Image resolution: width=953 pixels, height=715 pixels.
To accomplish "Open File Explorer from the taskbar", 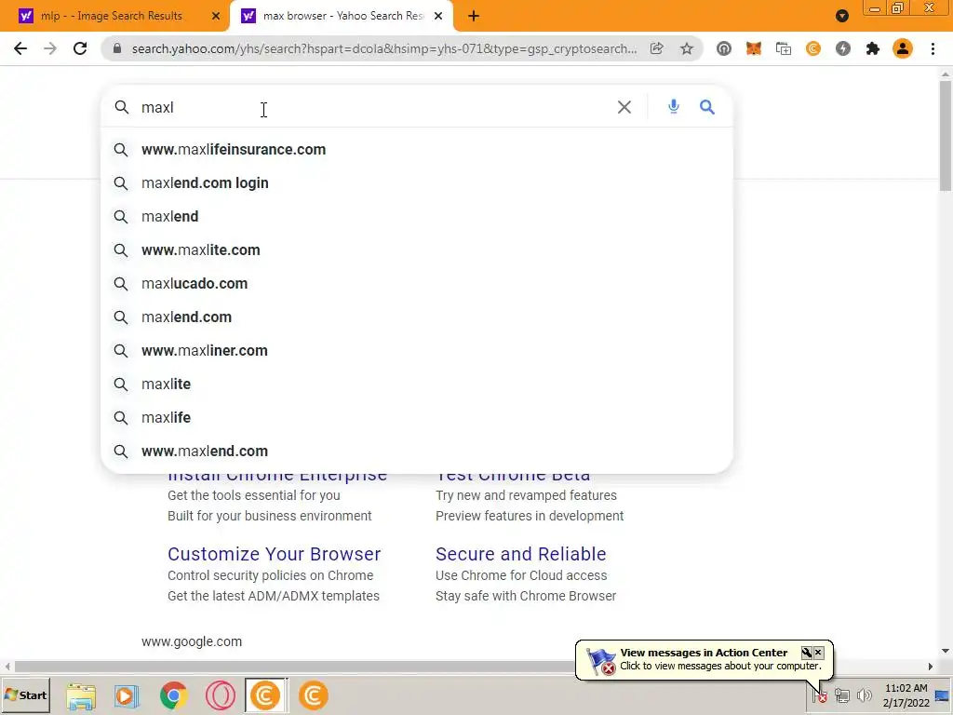I will tap(81, 695).
